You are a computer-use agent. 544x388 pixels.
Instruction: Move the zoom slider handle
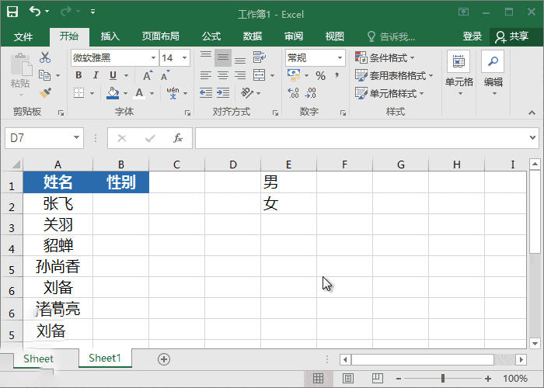click(443, 379)
